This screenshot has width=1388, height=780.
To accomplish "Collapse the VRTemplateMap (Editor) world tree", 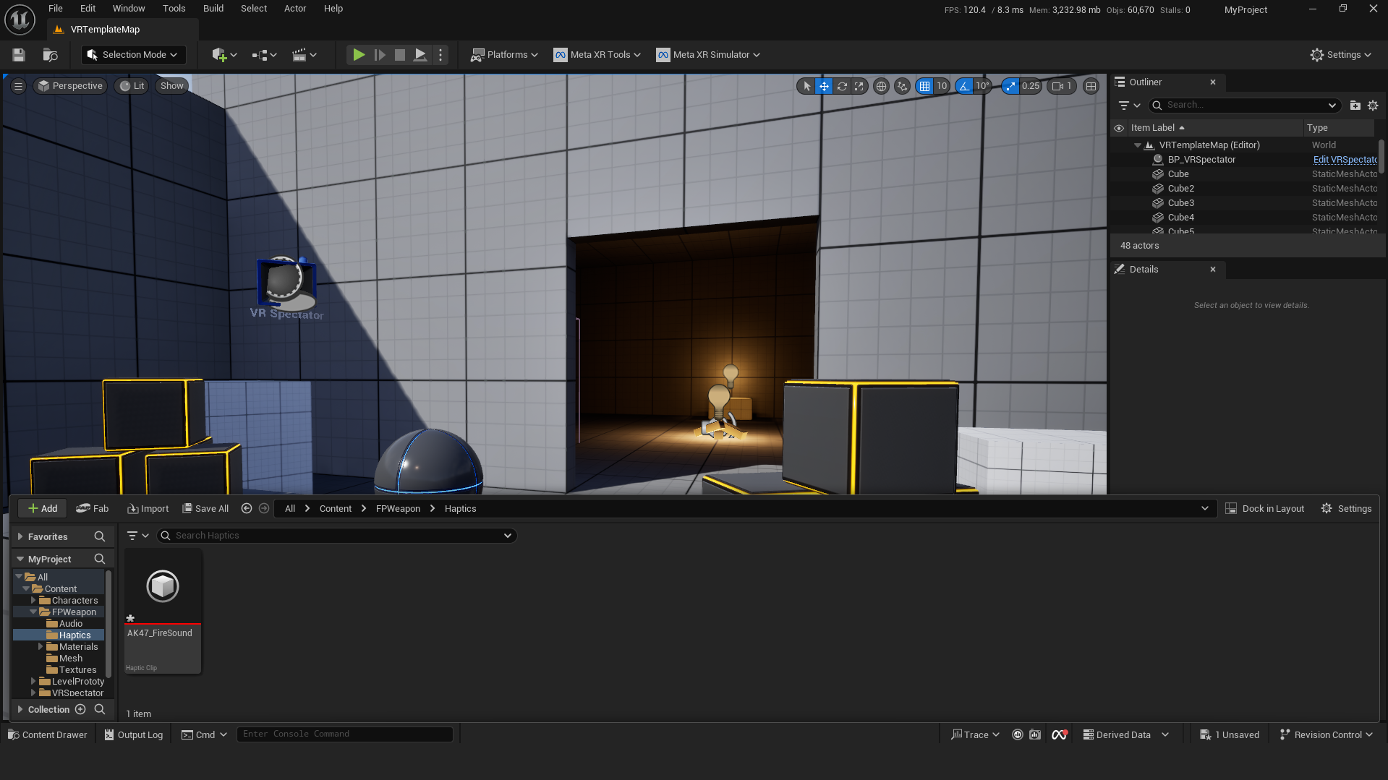I will (1138, 145).
